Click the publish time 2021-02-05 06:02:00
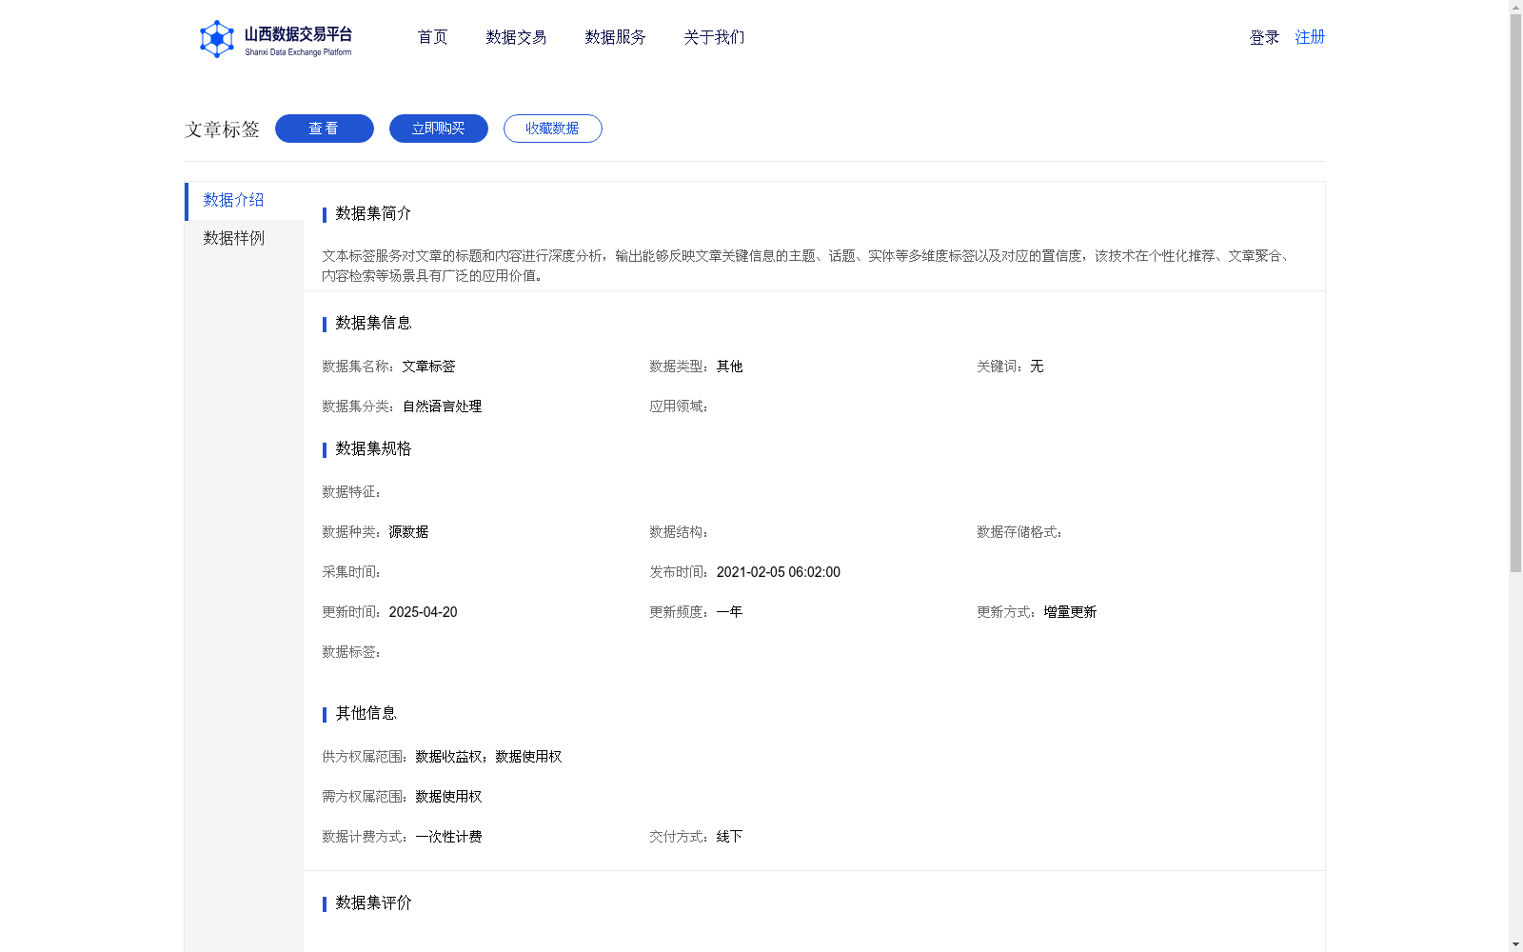The image size is (1523, 952). 778,572
